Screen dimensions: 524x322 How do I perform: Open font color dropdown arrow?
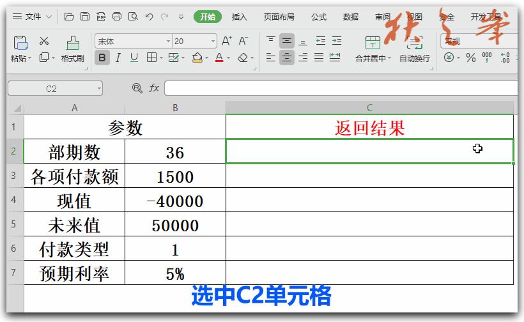click(x=229, y=58)
